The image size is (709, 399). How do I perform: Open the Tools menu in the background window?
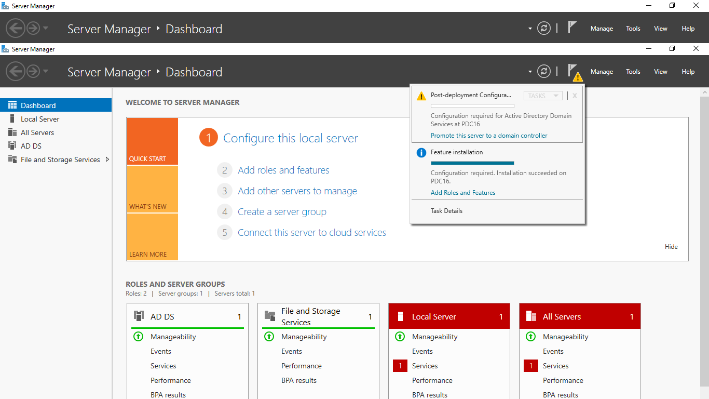(633, 29)
